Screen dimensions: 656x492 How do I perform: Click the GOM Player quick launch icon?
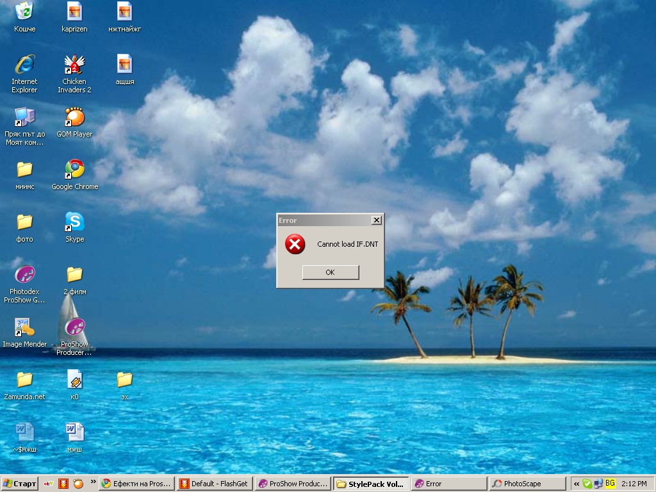click(78, 484)
